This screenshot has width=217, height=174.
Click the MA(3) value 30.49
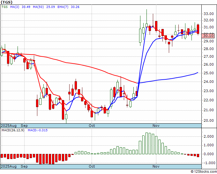pos(26,7)
